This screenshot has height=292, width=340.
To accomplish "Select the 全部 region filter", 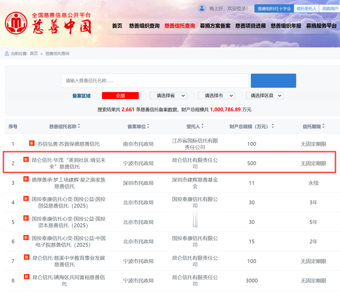I will tap(120, 96).
